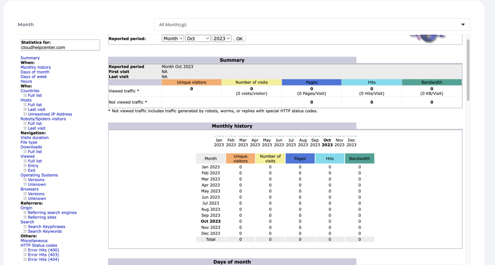This screenshot has height=265, width=495.
Task: Open the HTTP Status codes link
Action: (39, 246)
